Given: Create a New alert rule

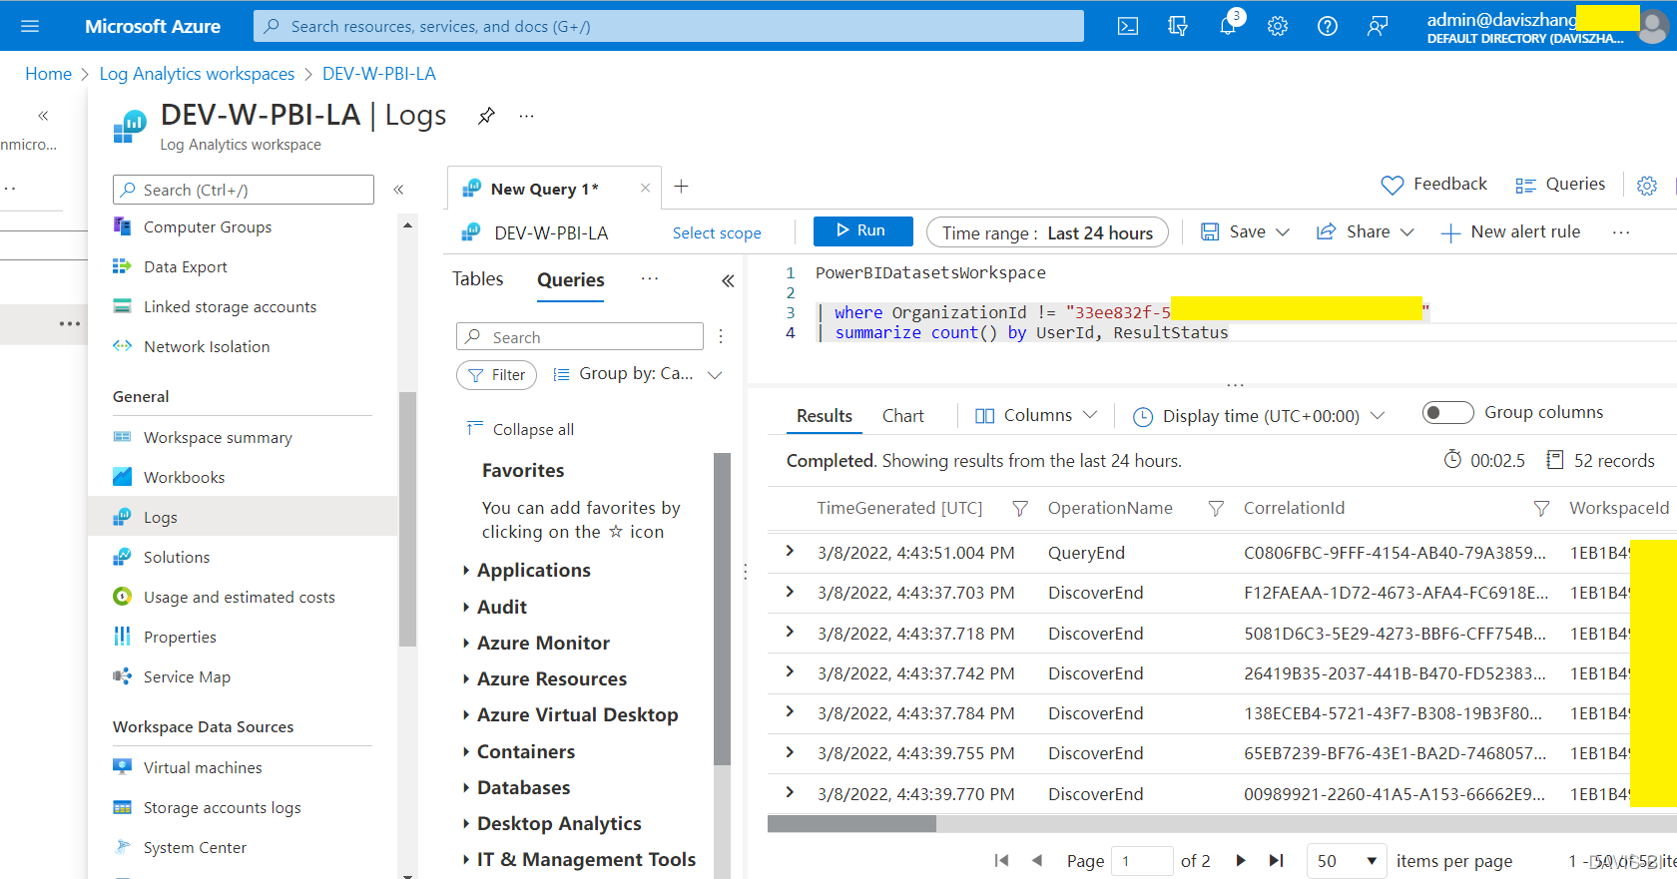Looking at the screenshot, I should tap(1510, 232).
